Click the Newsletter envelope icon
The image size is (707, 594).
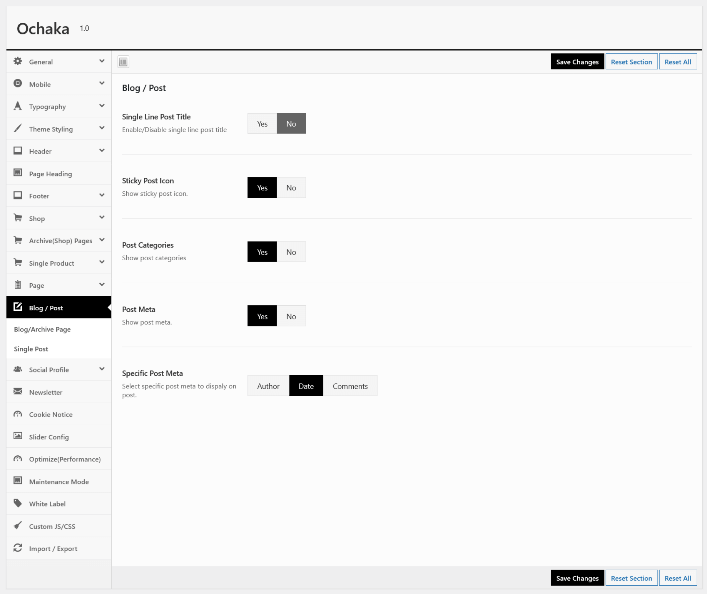pos(18,391)
